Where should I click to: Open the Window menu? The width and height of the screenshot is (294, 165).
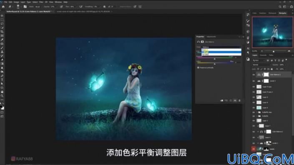click(58, 2)
